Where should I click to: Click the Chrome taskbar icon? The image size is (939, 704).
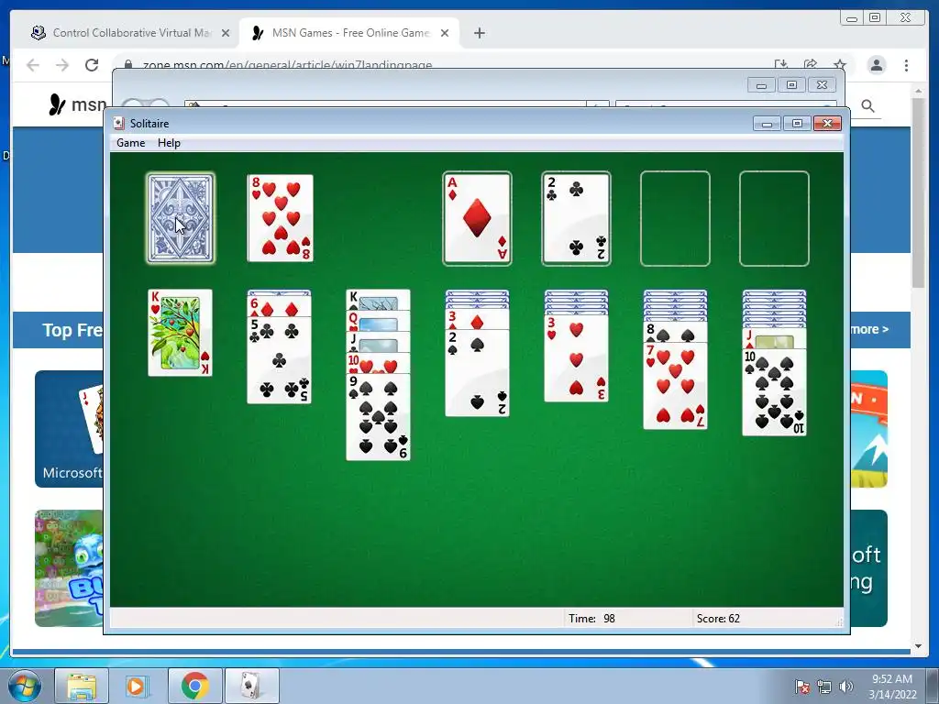coord(194,686)
